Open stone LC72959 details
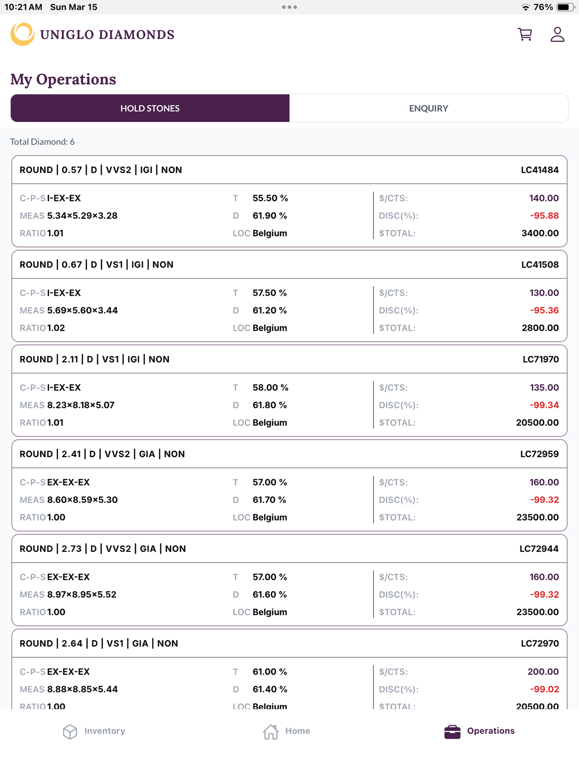 (289, 454)
